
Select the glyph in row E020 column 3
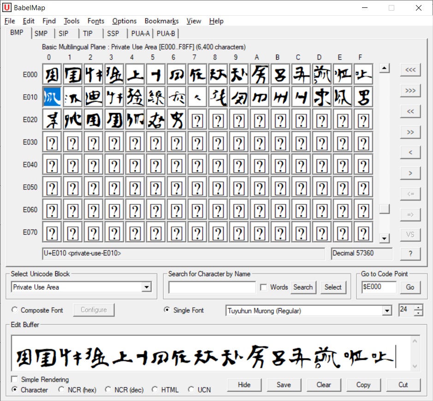[x=114, y=119]
